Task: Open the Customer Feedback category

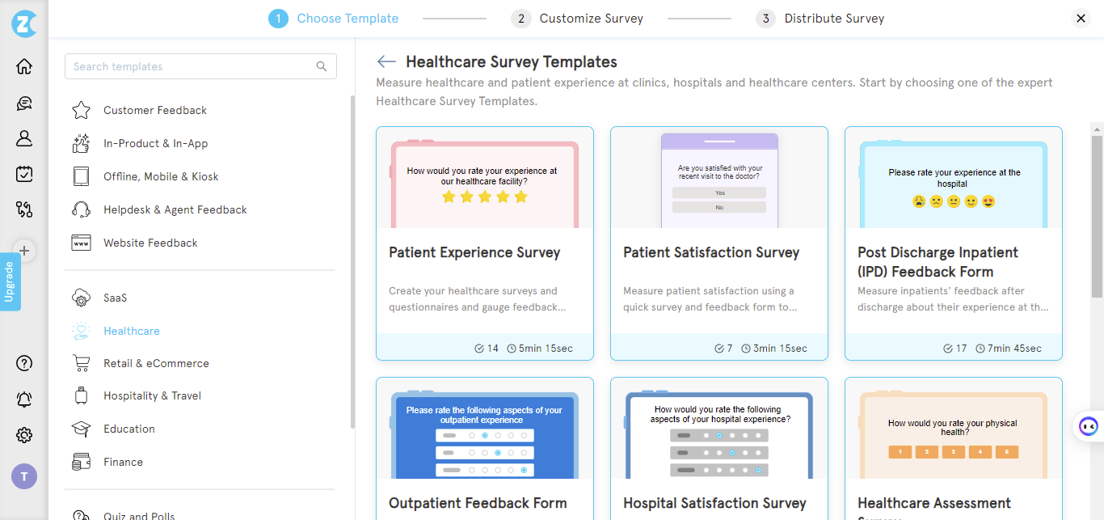Action: point(155,110)
